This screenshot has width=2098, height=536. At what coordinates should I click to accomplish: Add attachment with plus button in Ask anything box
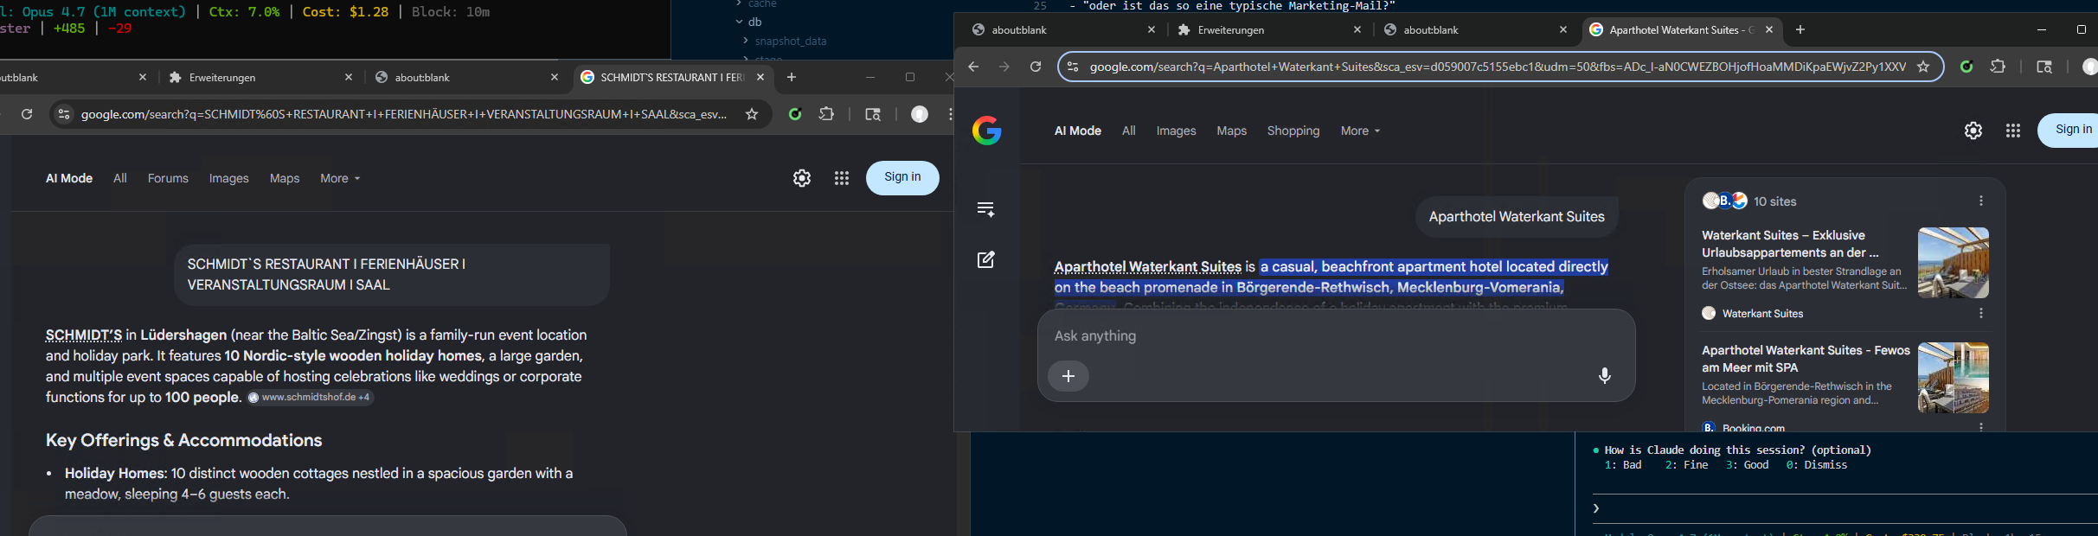click(1068, 376)
